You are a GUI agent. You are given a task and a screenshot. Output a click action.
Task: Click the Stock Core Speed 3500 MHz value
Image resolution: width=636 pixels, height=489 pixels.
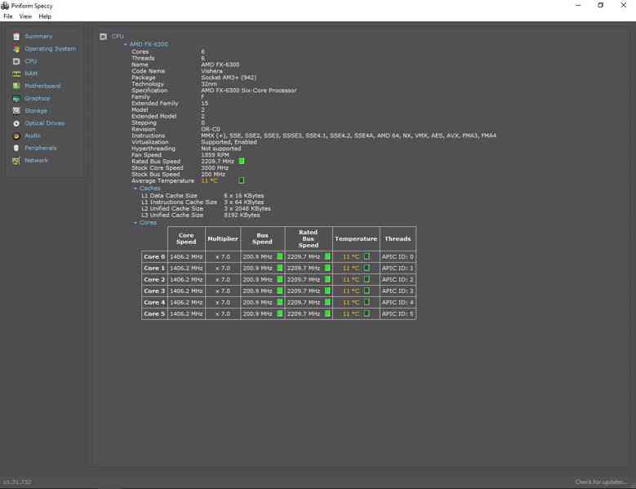215,168
